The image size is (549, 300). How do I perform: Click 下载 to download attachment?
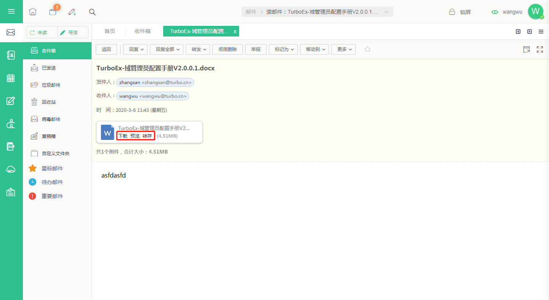(x=123, y=136)
